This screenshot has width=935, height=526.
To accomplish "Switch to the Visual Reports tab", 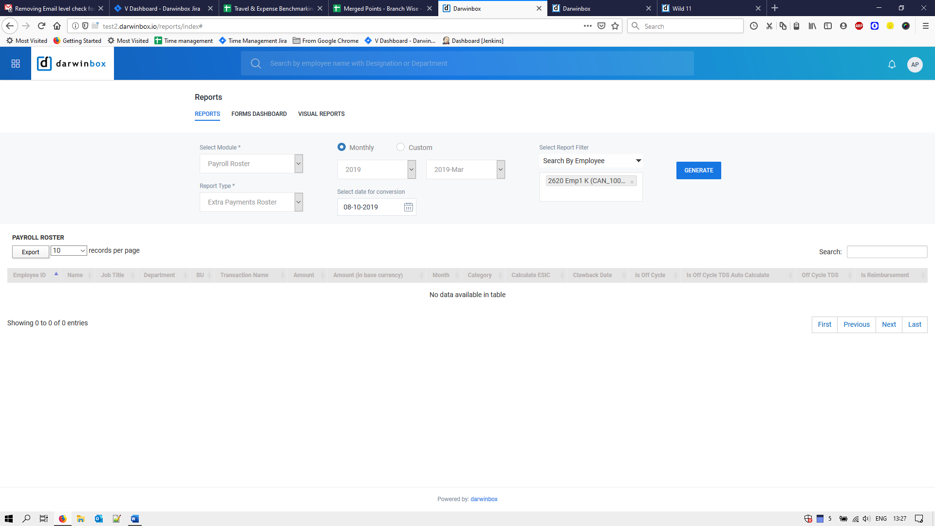I will click(x=321, y=114).
